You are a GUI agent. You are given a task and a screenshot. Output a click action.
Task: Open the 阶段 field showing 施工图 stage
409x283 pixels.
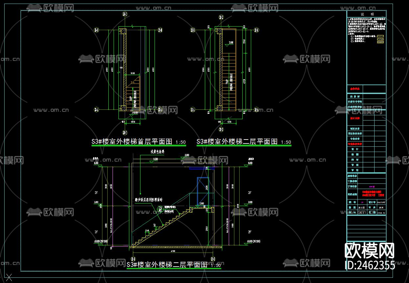(x=362, y=207)
